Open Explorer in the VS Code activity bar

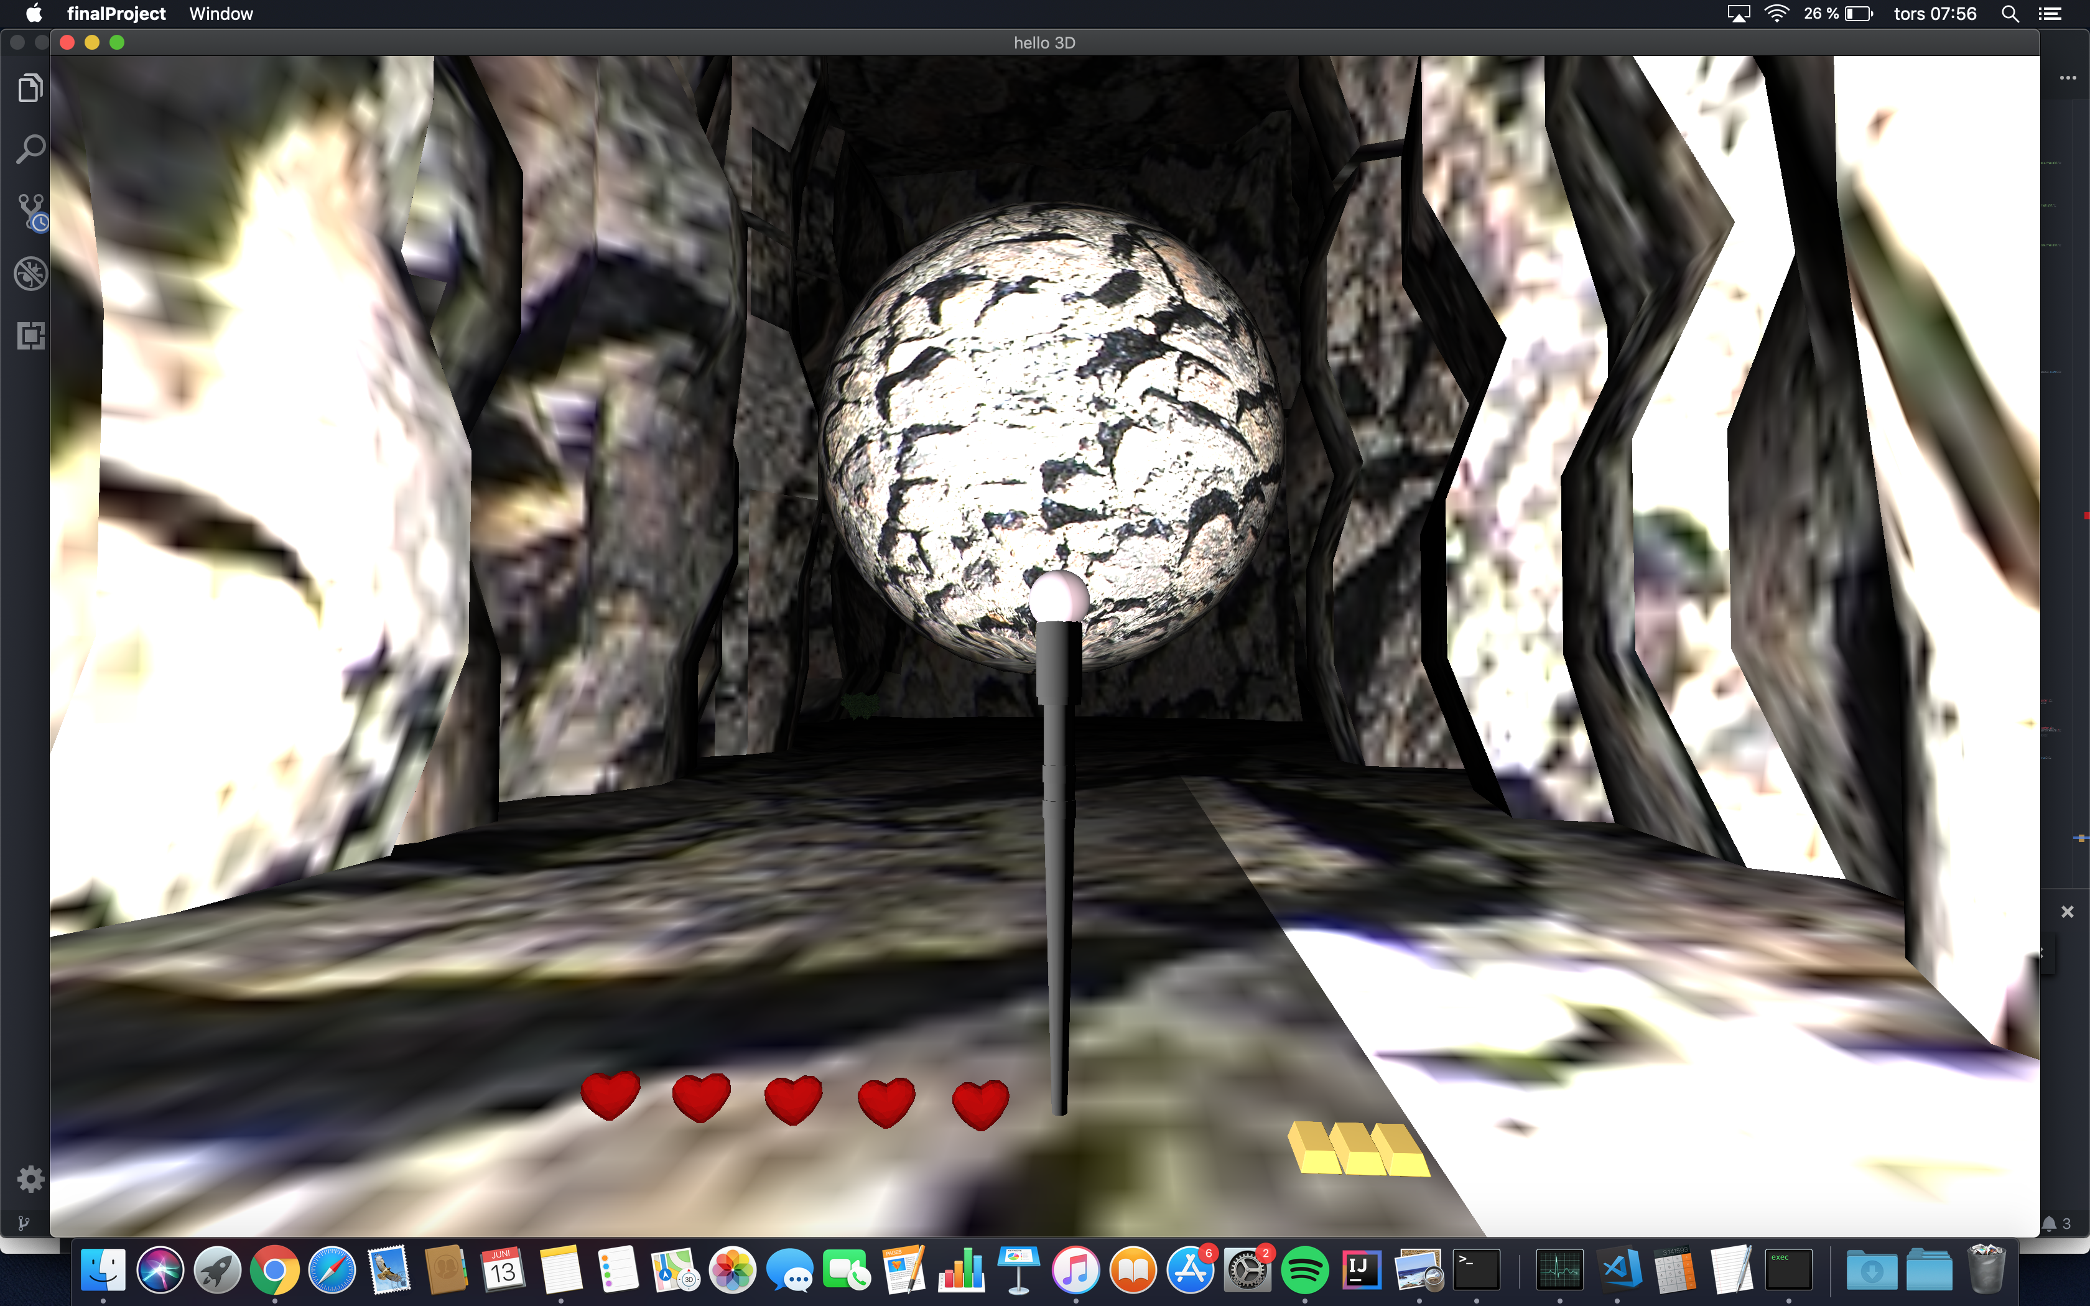click(x=30, y=87)
